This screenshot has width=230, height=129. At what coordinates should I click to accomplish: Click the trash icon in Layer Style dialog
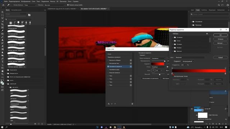coord(132,104)
